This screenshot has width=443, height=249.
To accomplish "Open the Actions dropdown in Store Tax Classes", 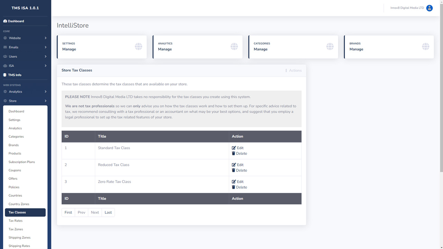I will pyautogui.click(x=293, y=71).
